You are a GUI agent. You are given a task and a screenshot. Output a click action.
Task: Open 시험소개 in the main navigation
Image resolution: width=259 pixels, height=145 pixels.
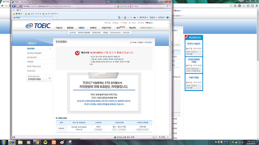click(x=59, y=28)
